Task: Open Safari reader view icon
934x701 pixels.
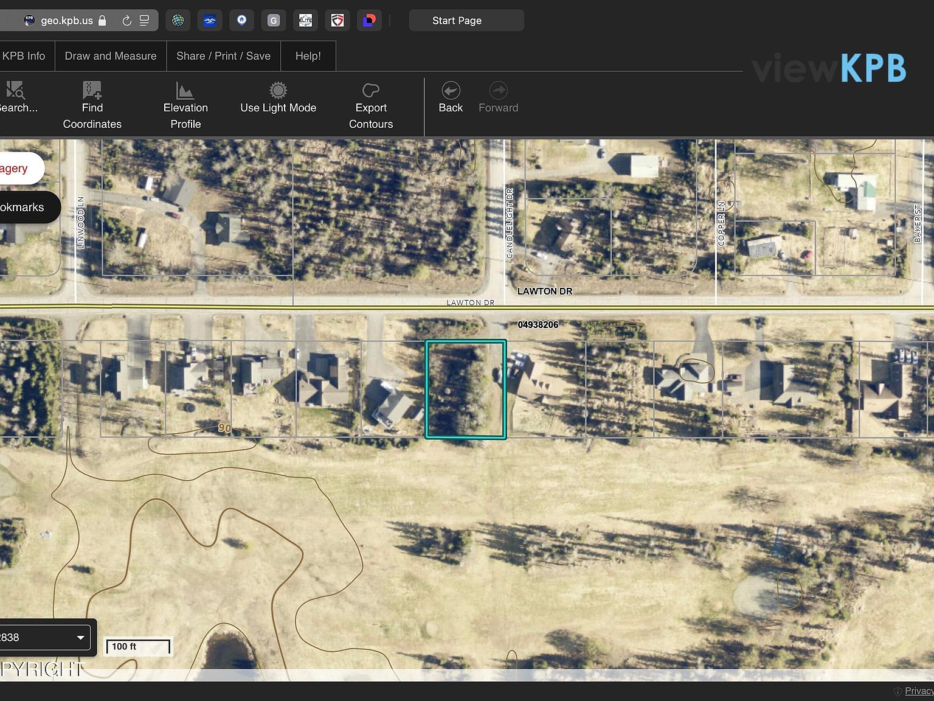Action: 144,21
